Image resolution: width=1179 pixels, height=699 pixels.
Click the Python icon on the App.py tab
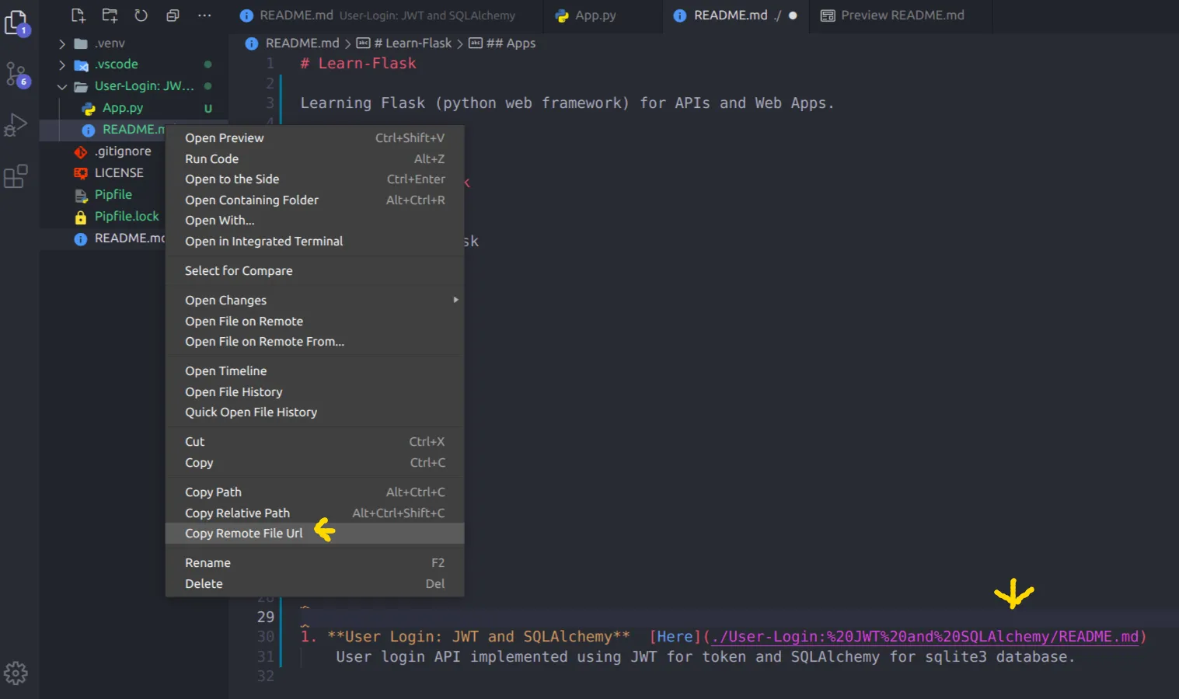[562, 16]
